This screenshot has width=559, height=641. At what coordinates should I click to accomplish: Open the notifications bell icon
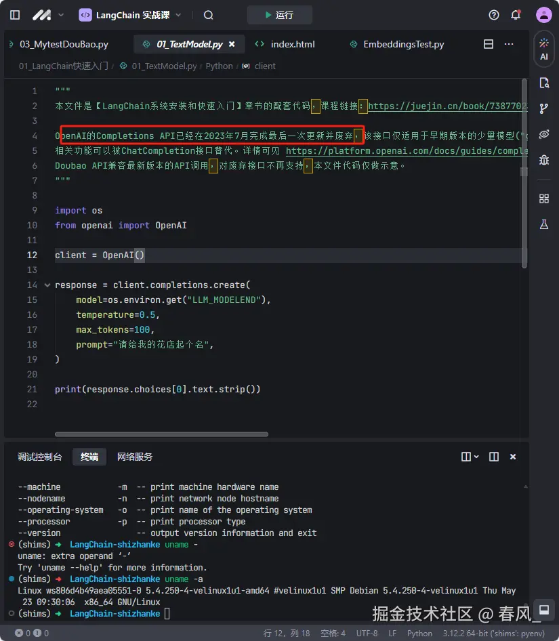[x=516, y=15]
